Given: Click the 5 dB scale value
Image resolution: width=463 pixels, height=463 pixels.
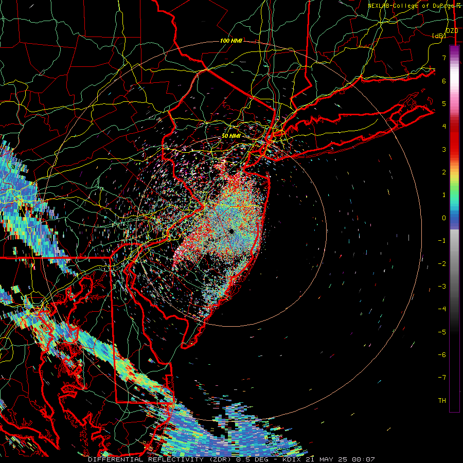Looking at the screenshot, I should coord(444,103).
